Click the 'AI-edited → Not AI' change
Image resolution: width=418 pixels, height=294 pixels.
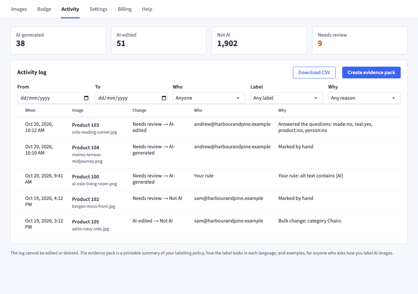click(x=152, y=221)
